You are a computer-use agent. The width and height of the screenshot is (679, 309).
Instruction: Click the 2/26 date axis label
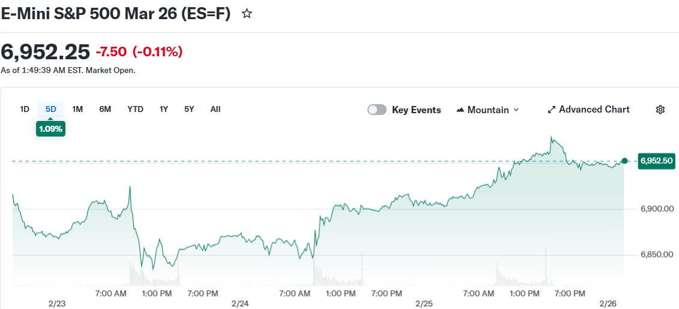pos(609,304)
